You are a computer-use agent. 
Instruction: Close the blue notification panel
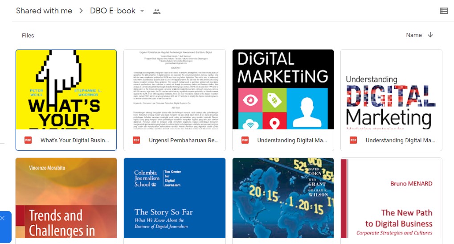click(2, 218)
